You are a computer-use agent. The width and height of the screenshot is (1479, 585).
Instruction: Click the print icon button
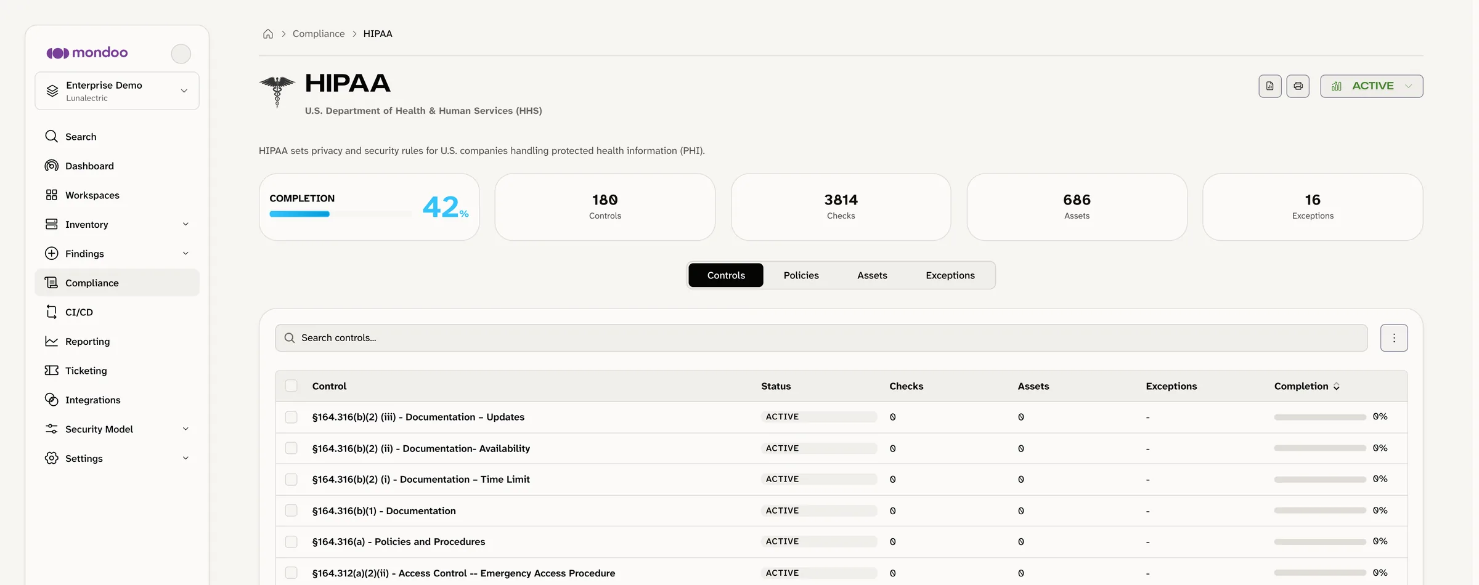(x=1298, y=86)
